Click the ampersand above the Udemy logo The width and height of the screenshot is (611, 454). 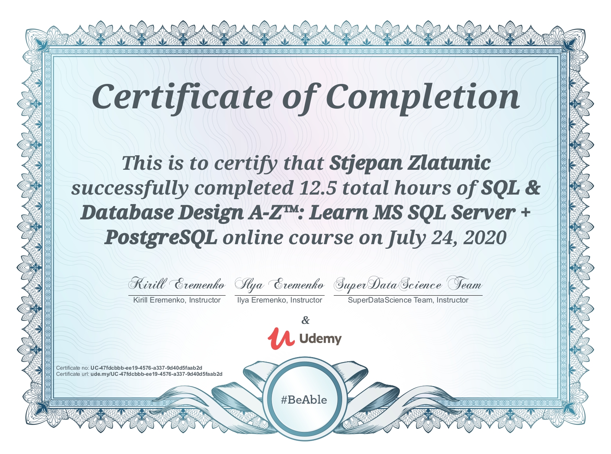[305, 320]
